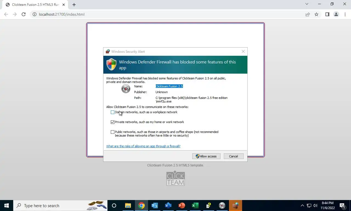Select the Clickteam Fusion 2.5 name field
Image resolution: width=351 pixels, height=211 pixels.
(169, 86)
